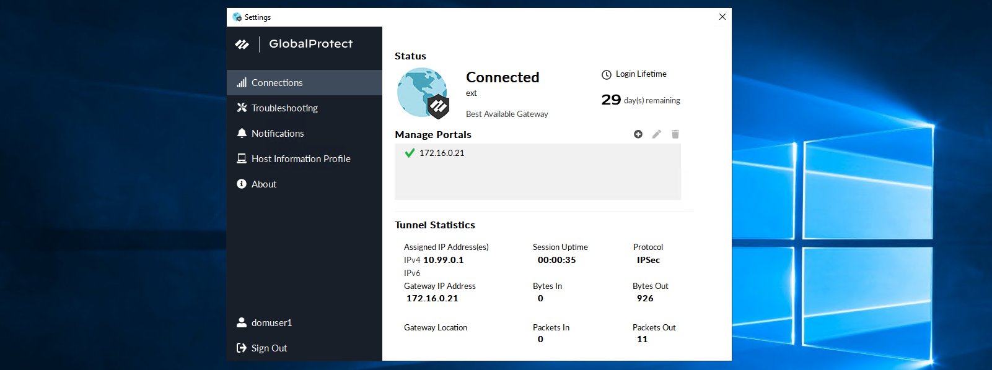The image size is (992, 370).
Task: Click the domuser1 user profile icon
Action: coord(242,322)
